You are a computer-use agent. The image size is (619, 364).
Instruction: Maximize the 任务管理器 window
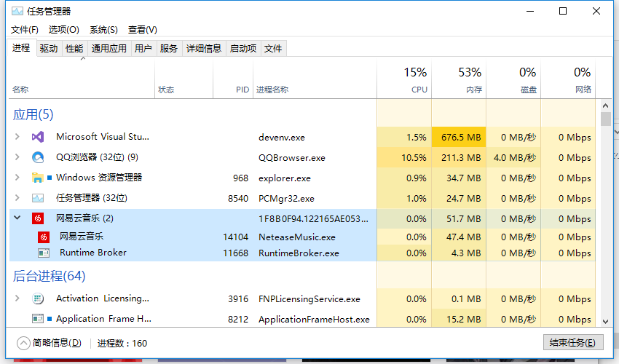coord(563,11)
